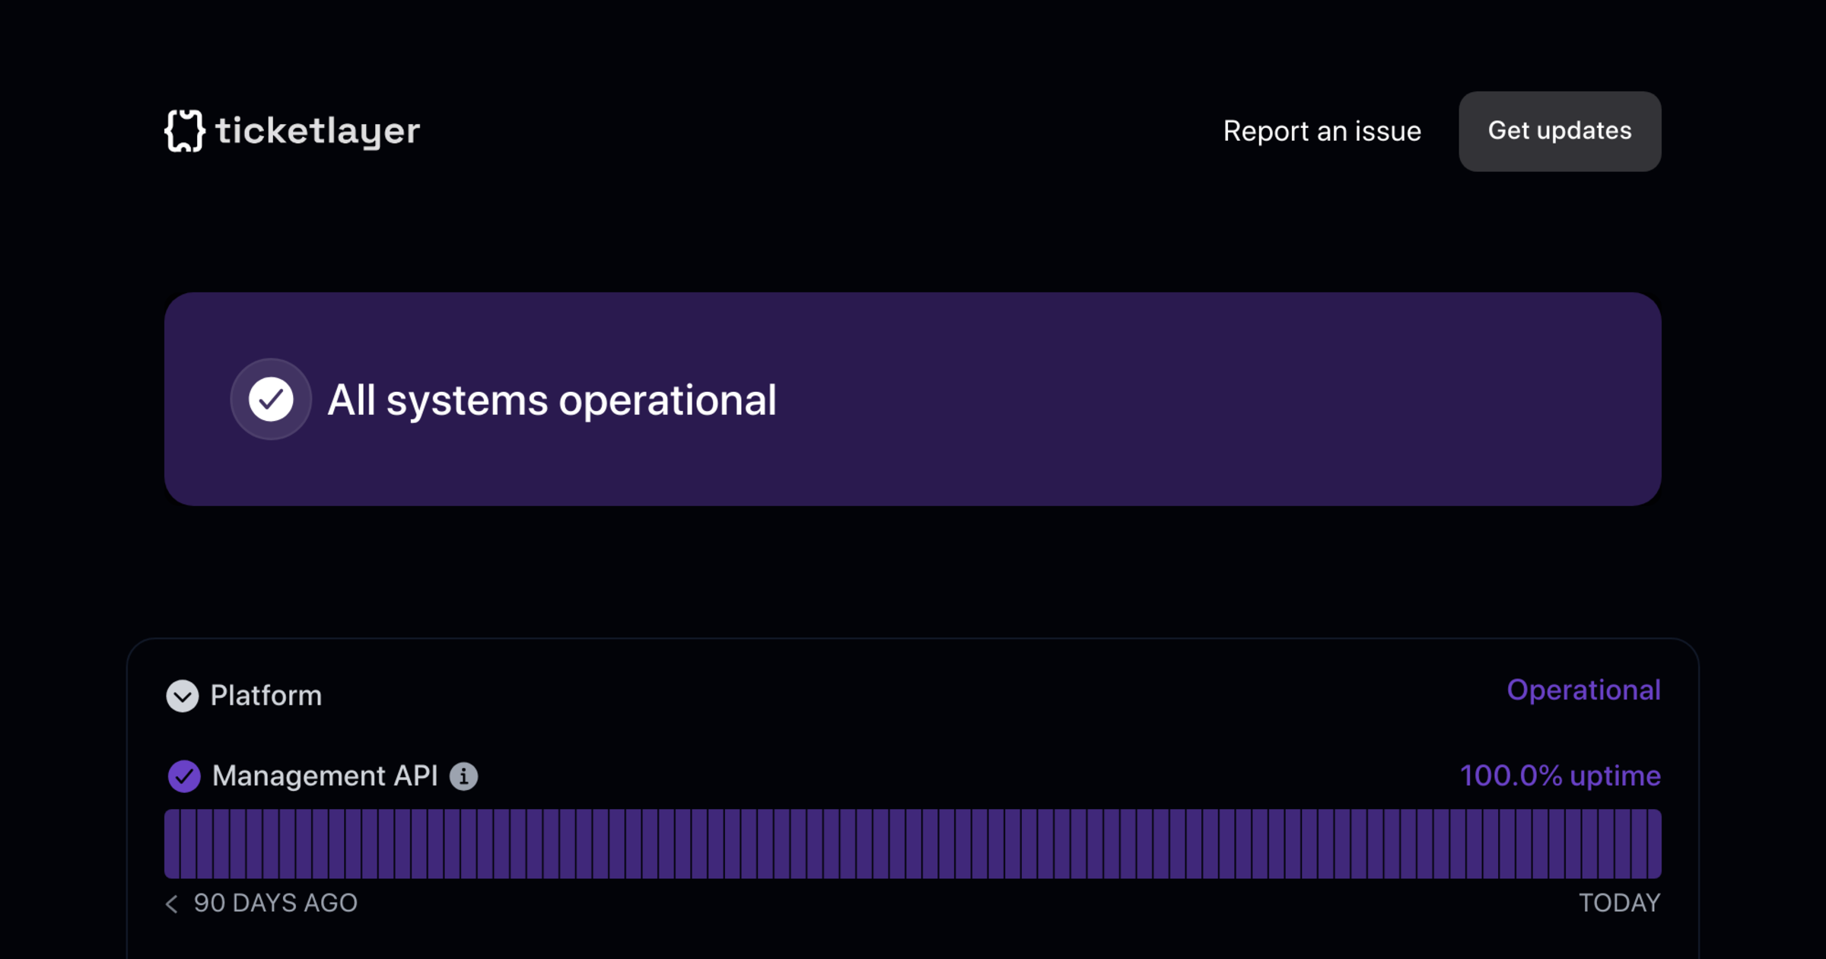Screen dimensions: 1826x959
Task: Click the 100.0% uptime label
Action: pyautogui.click(x=1559, y=776)
